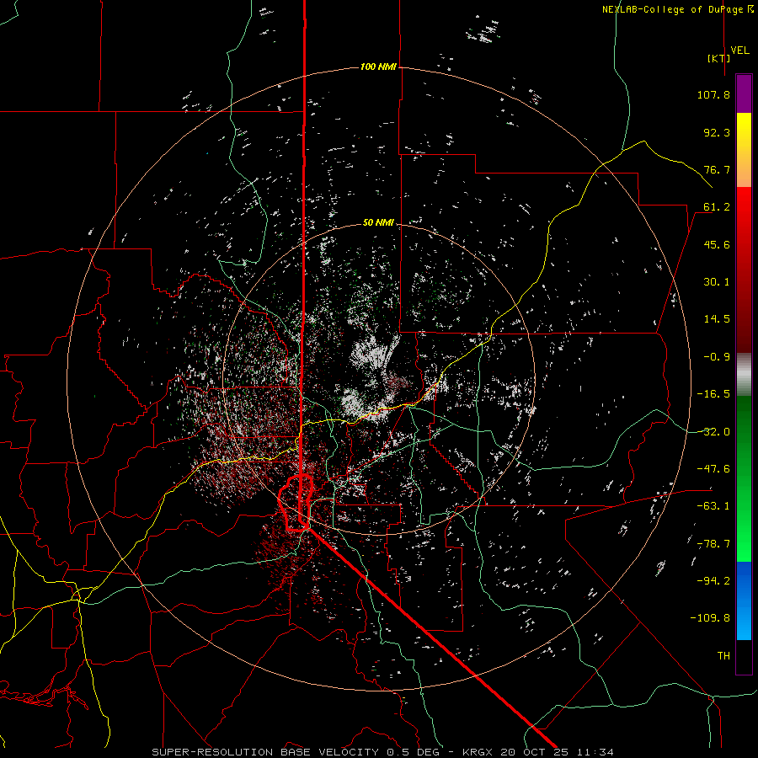Click the VEL legend title
The width and height of the screenshot is (758, 758).
pyautogui.click(x=739, y=51)
